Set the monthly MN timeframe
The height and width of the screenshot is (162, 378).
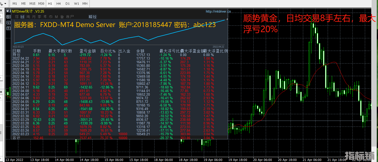click(85, 4)
